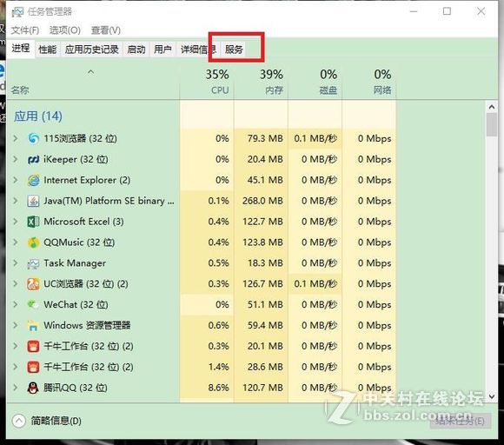This screenshot has height=445, width=504.
Task: Click the vertical scrollbar thumb
Action: 492,125
